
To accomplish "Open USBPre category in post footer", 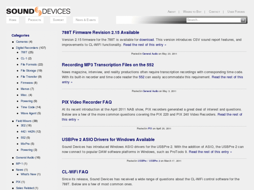I will coord(142,161).
